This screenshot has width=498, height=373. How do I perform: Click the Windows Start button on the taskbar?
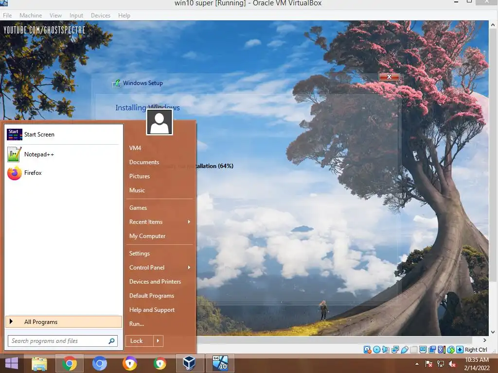click(x=12, y=363)
